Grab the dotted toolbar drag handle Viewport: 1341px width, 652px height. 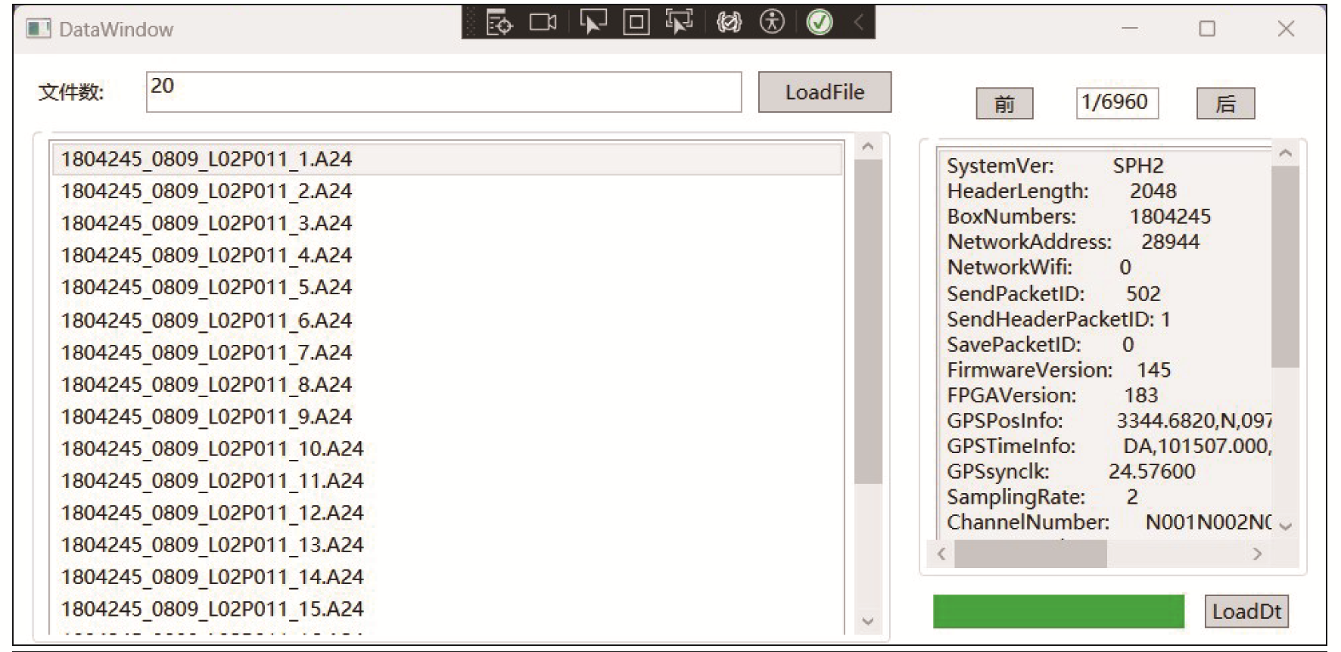pyautogui.click(x=472, y=23)
